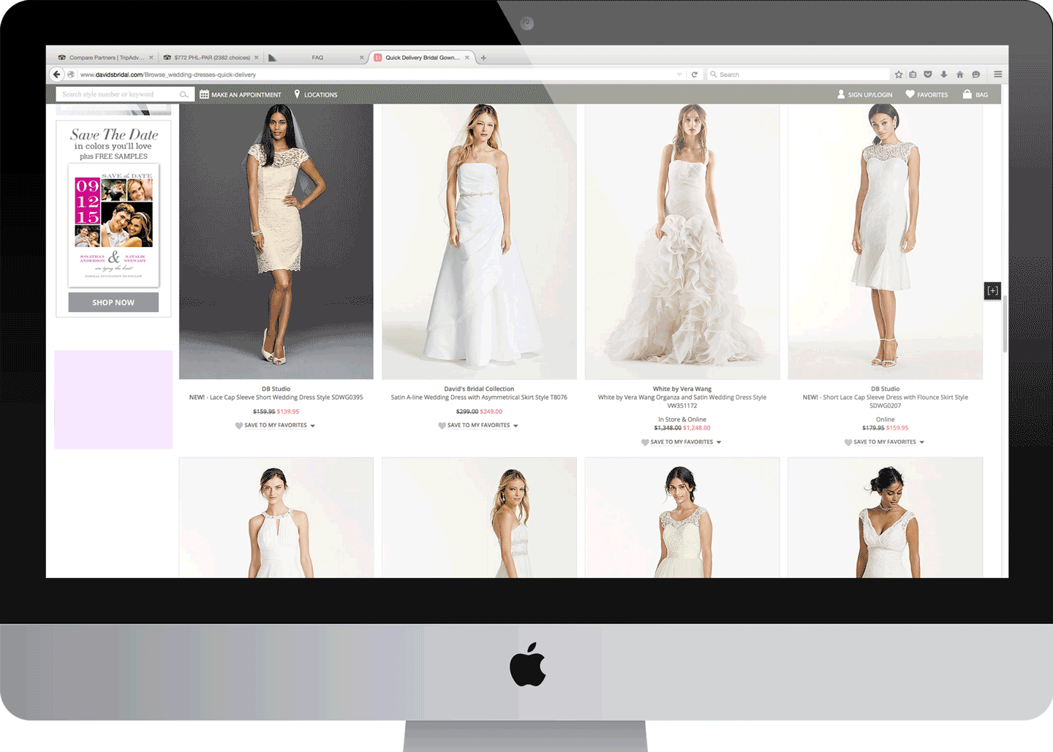1053x752 pixels.
Task: Open the downloads arrow icon
Action: (943, 75)
